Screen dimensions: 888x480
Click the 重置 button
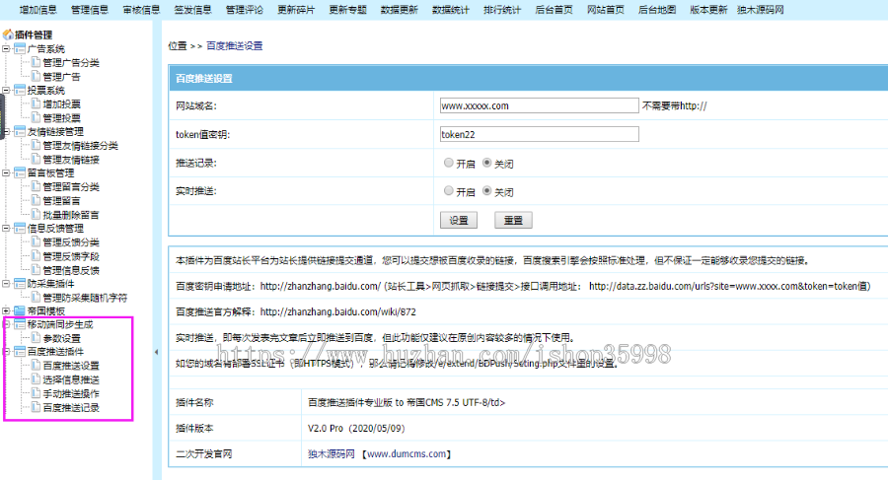[x=513, y=220]
